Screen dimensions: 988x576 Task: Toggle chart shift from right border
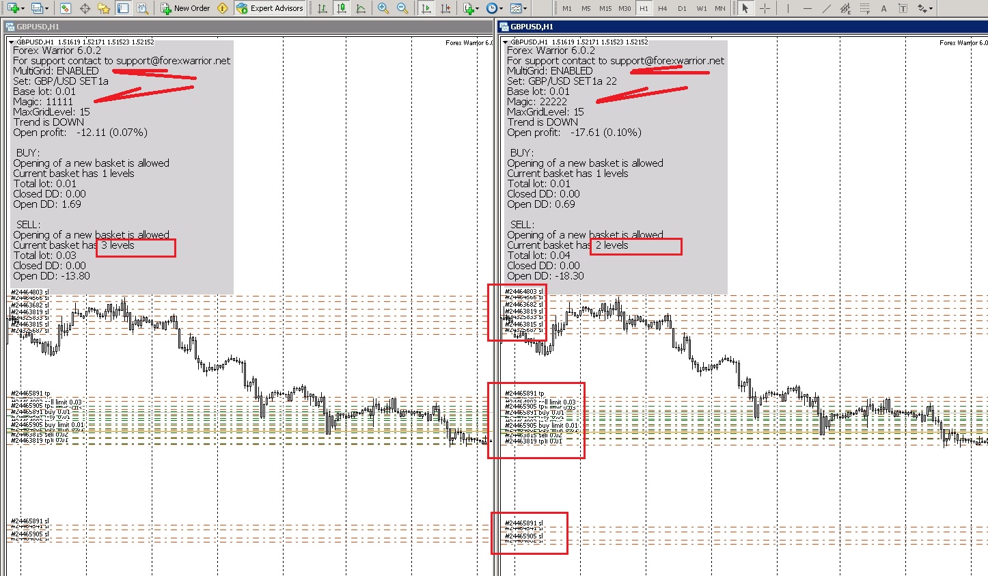tap(445, 8)
